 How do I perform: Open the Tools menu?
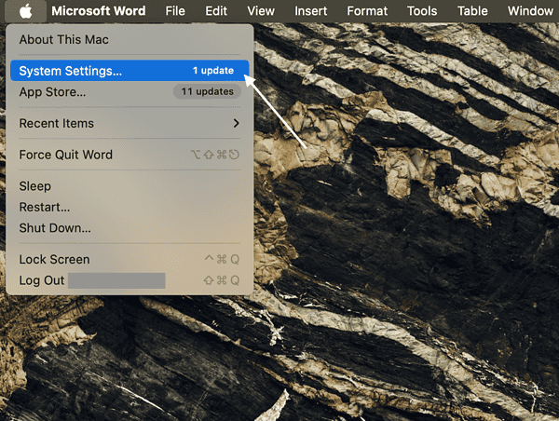point(422,11)
